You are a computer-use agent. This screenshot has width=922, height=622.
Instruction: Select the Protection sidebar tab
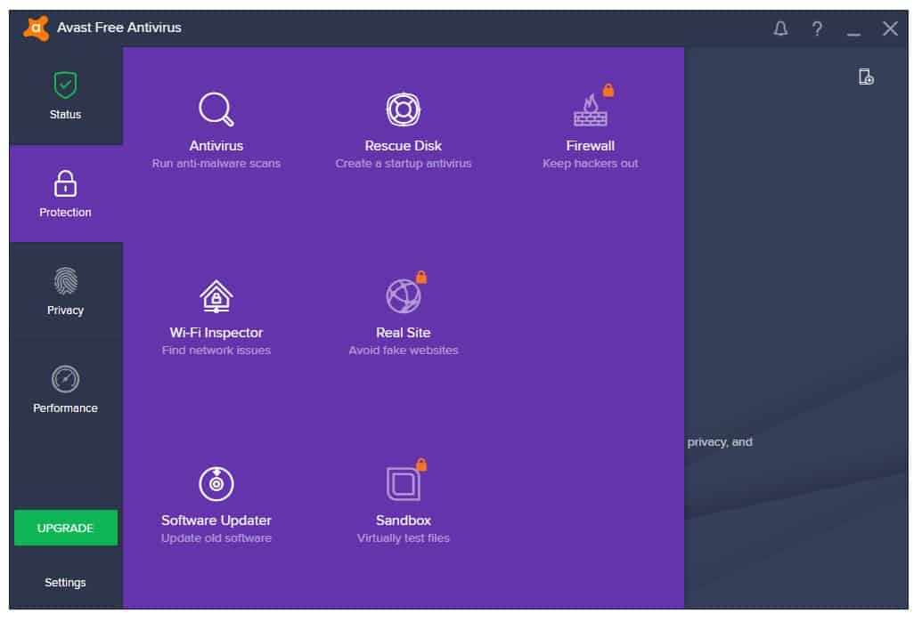65,194
